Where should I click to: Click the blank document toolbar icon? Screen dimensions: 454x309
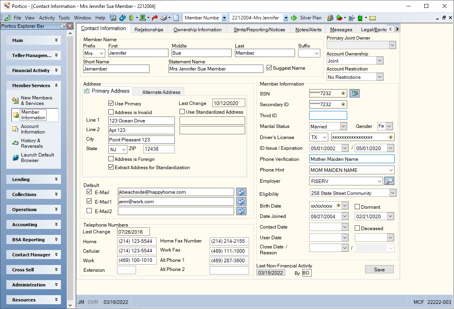tap(176, 18)
